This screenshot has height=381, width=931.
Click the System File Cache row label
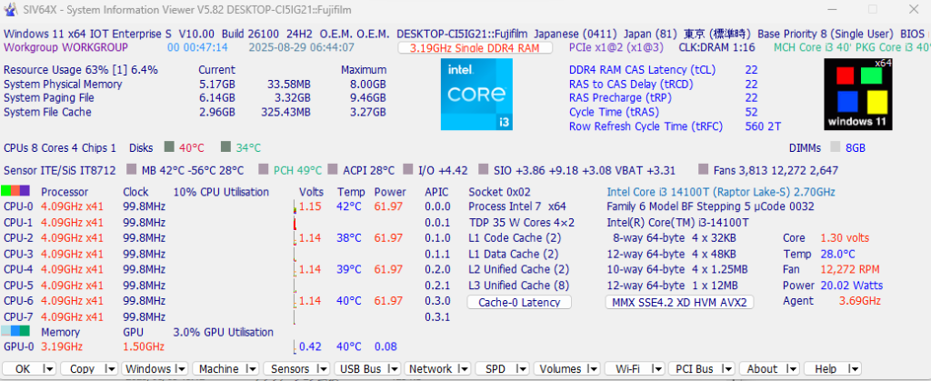47,112
